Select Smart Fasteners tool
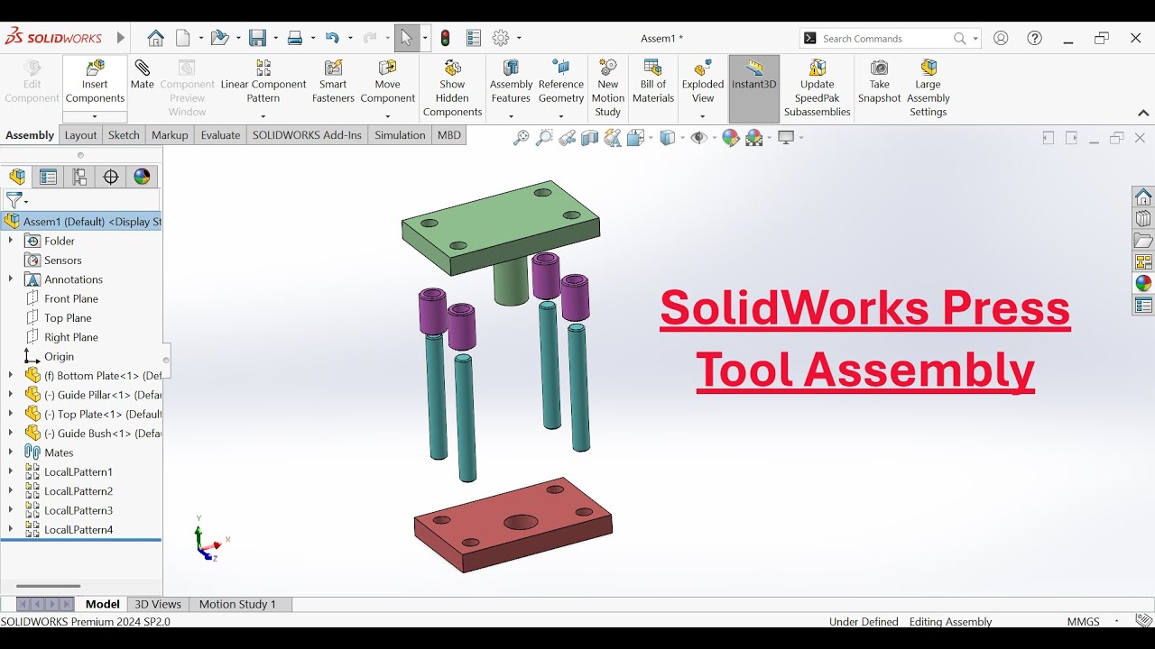The height and width of the screenshot is (649, 1155). pos(333,81)
